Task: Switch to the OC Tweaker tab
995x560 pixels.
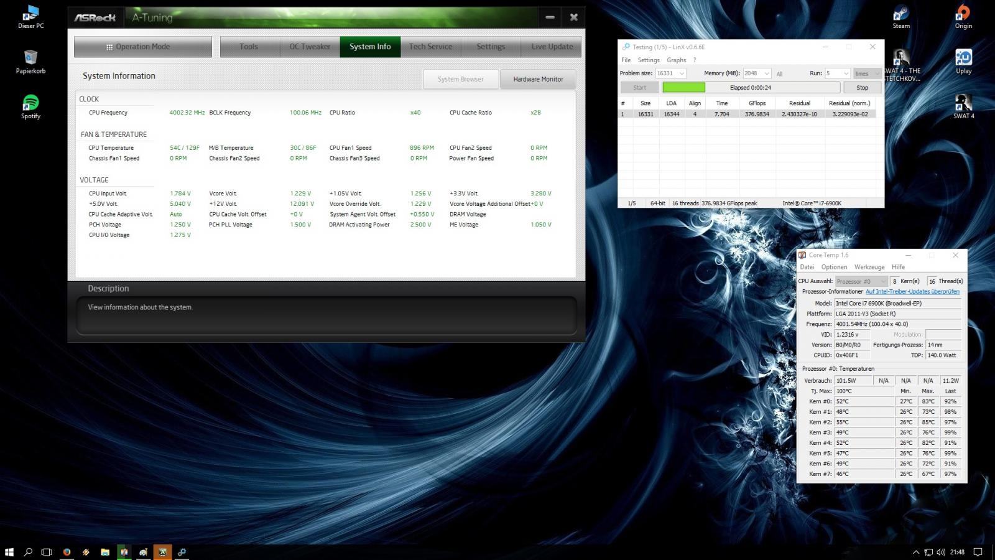Action: pyautogui.click(x=310, y=47)
